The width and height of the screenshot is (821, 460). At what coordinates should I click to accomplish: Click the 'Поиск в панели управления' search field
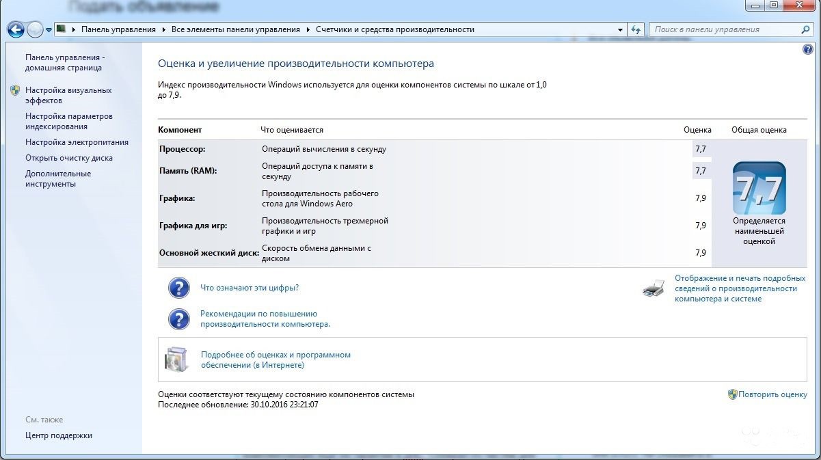[723, 29]
